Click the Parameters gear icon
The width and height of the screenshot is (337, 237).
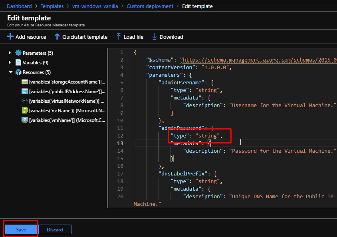tap(18, 53)
